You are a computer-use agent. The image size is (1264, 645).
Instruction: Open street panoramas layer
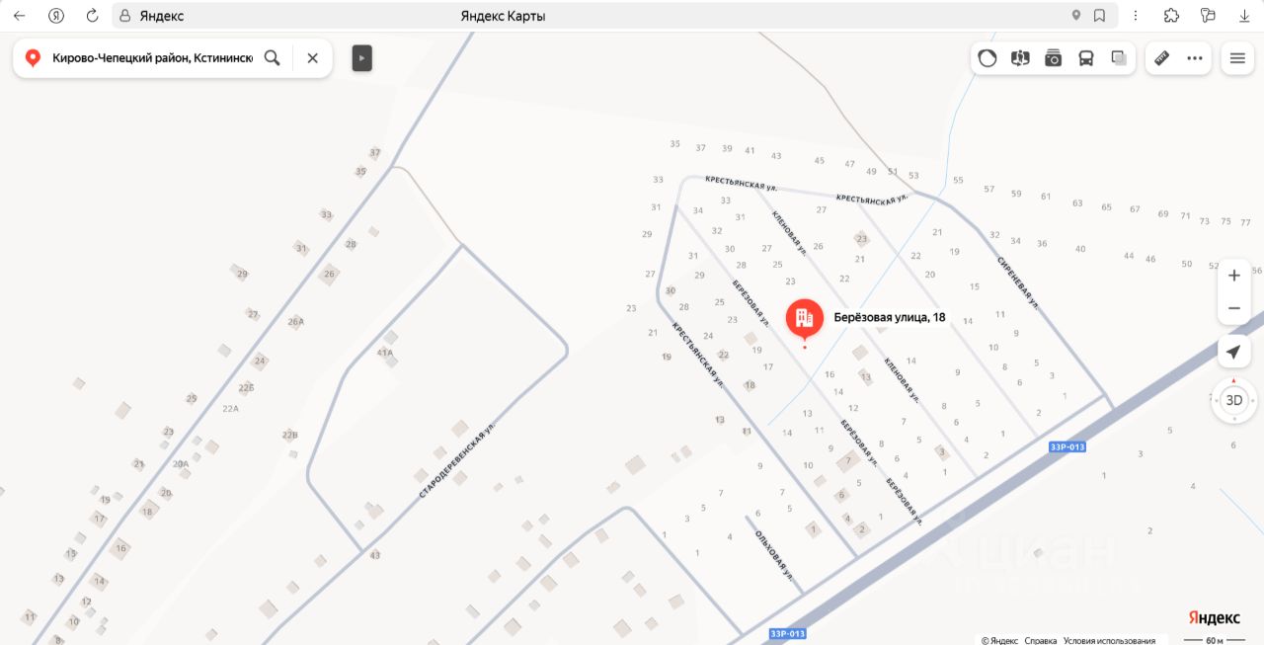(1020, 58)
